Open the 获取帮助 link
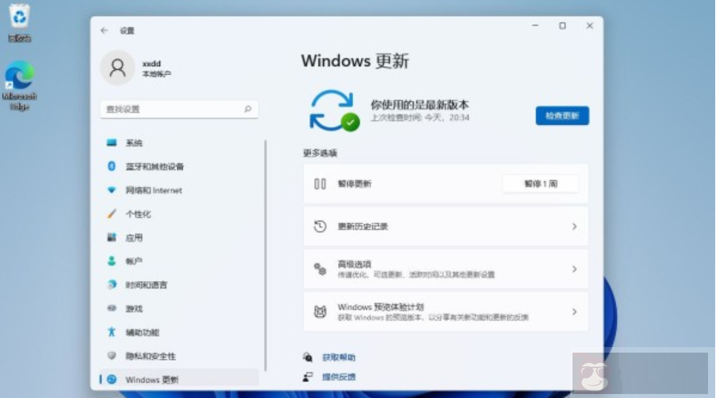716x398 pixels. (339, 357)
